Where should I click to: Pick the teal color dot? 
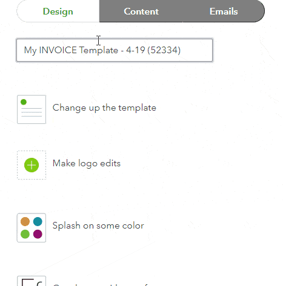[38, 221]
